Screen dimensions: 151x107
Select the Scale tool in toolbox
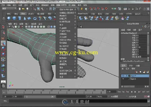tap(3, 54)
